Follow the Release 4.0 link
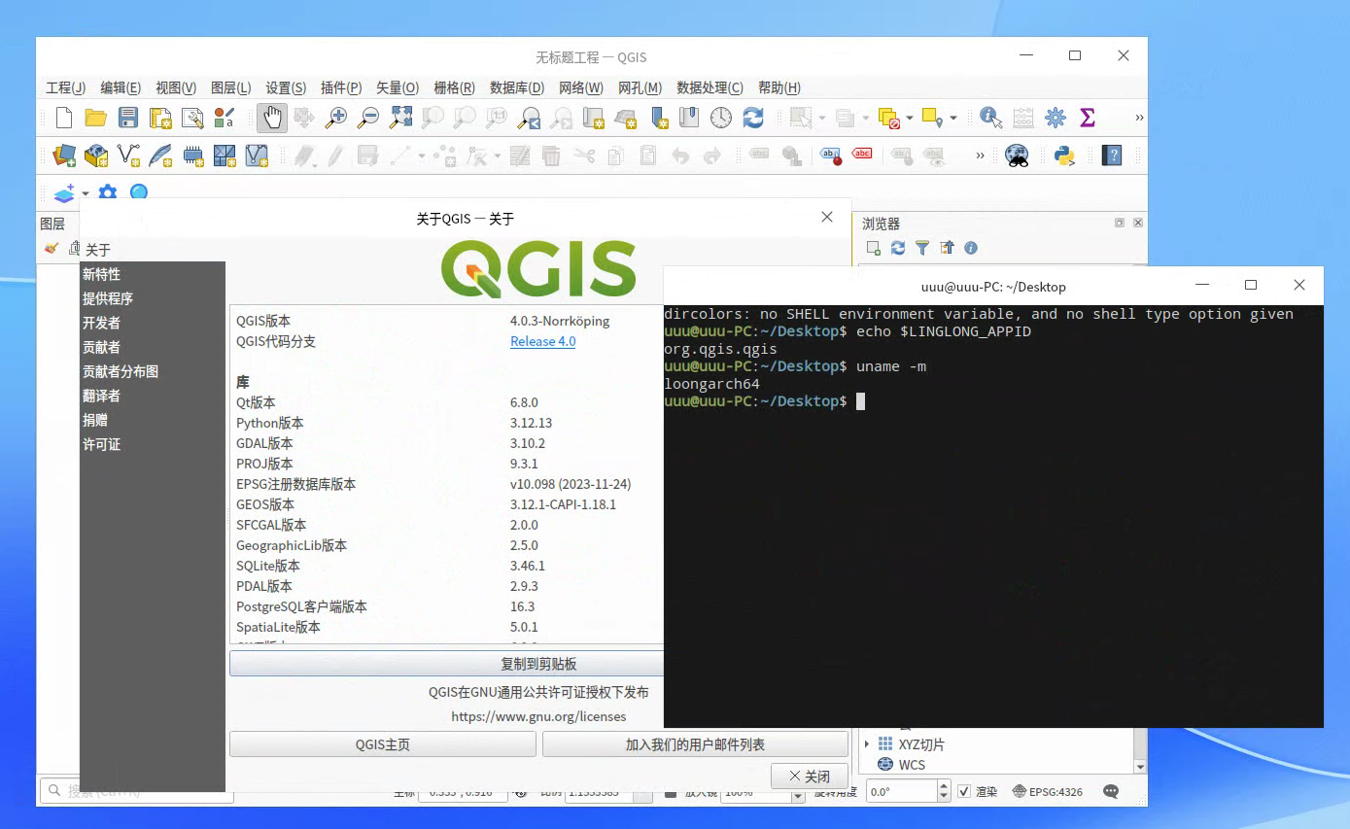Image resolution: width=1350 pixels, height=829 pixels. coord(542,341)
